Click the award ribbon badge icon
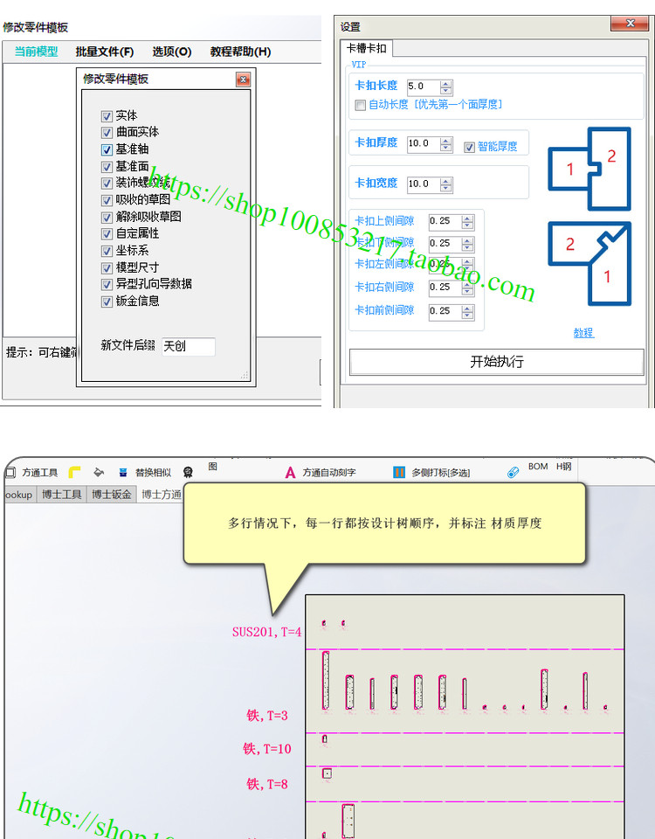This screenshot has height=839, width=655. (x=188, y=472)
